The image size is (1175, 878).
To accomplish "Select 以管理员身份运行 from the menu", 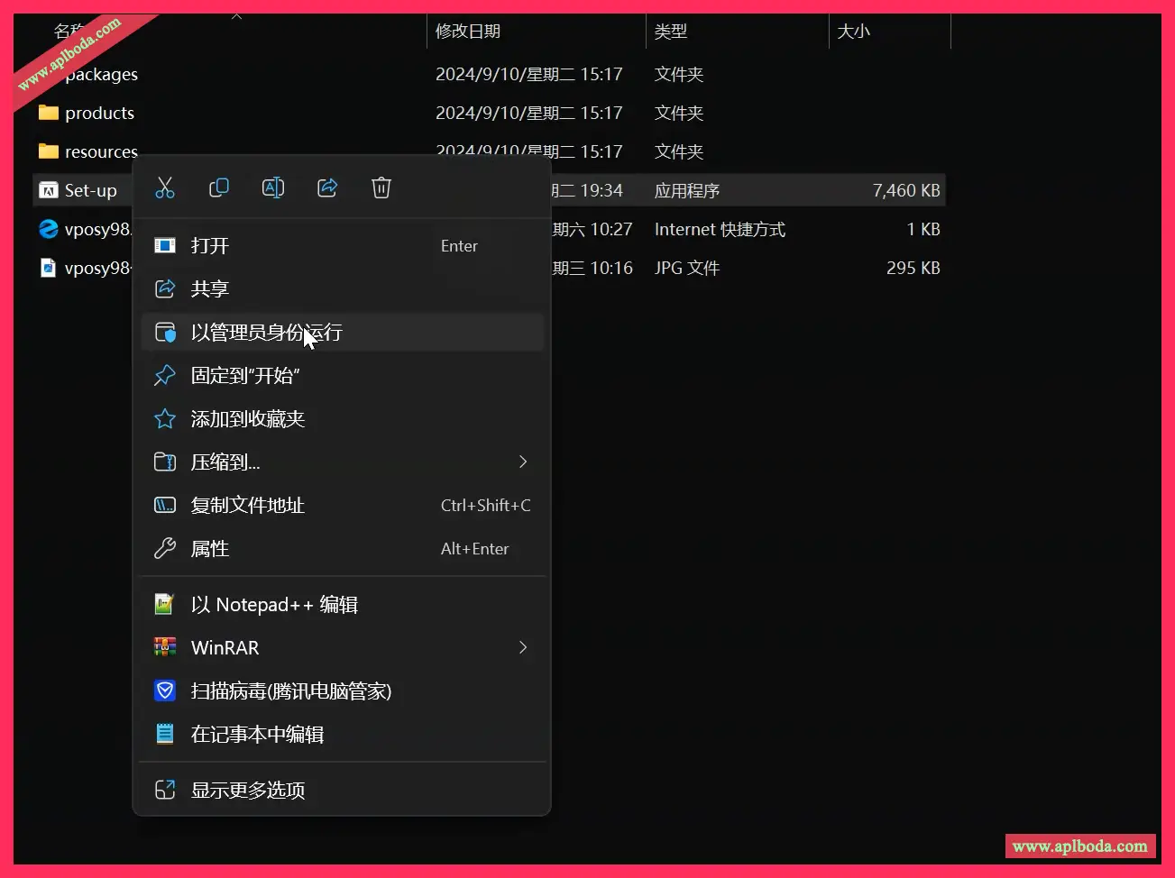I will (266, 333).
